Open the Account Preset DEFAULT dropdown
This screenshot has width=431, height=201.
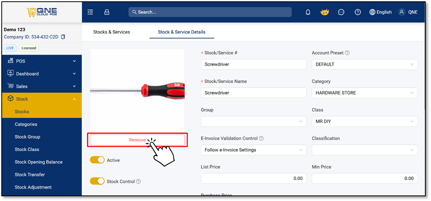[365, 65]
